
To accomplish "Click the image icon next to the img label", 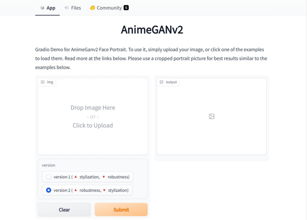I will click(x=42, y=82).
